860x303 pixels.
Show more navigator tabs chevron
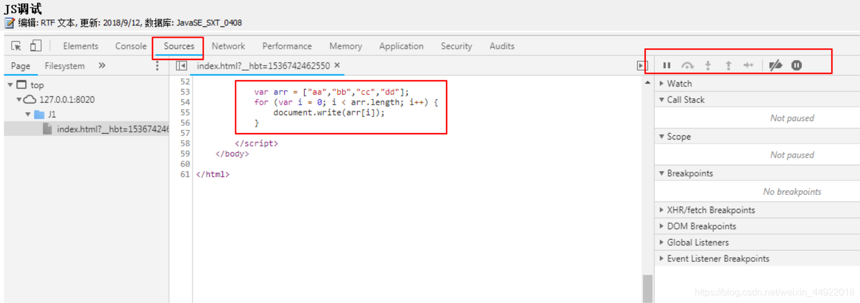102,66
